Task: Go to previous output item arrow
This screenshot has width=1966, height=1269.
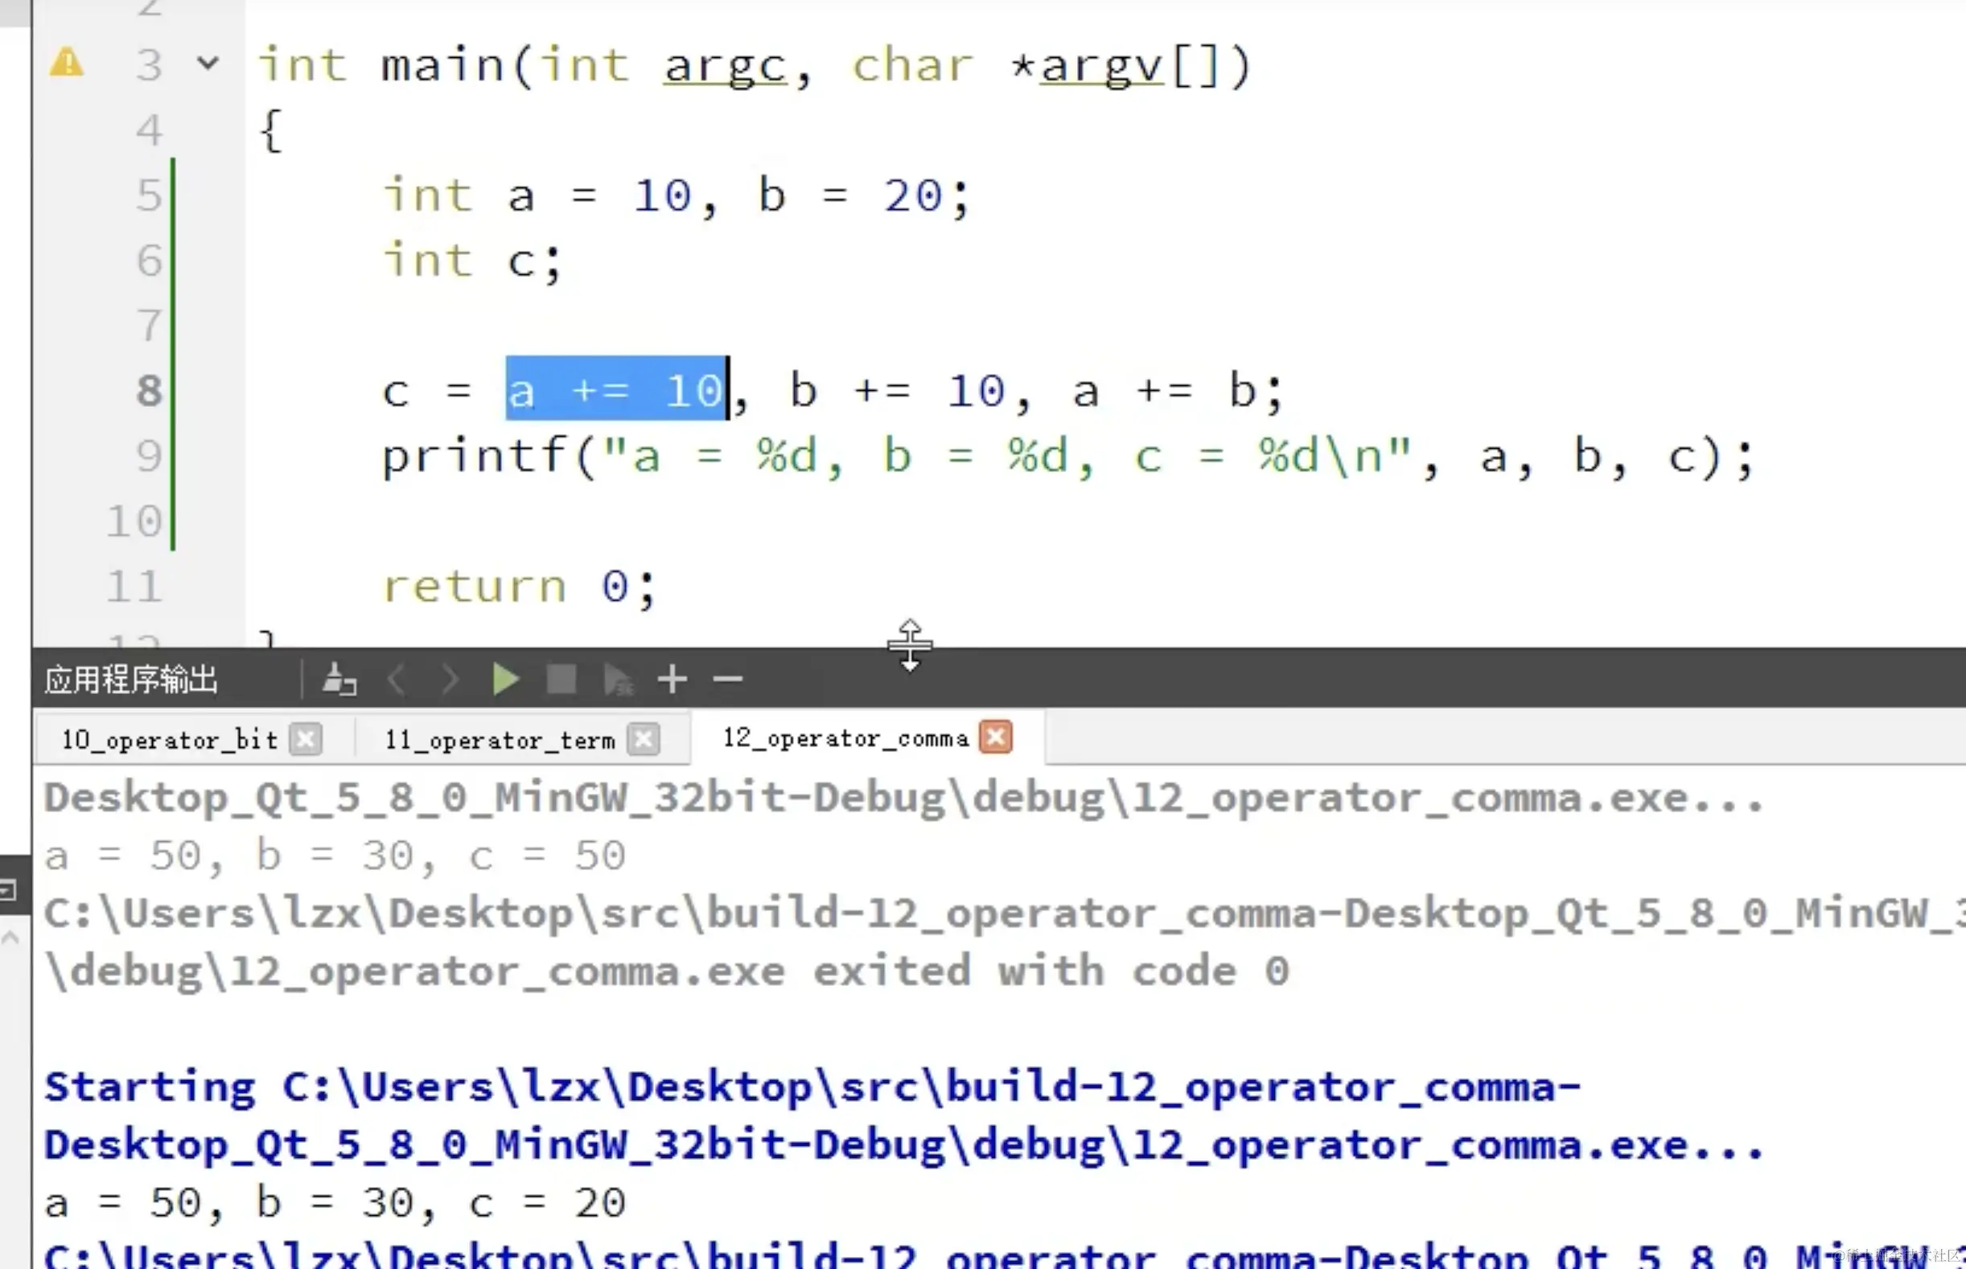Action: (x=397, y=680)
